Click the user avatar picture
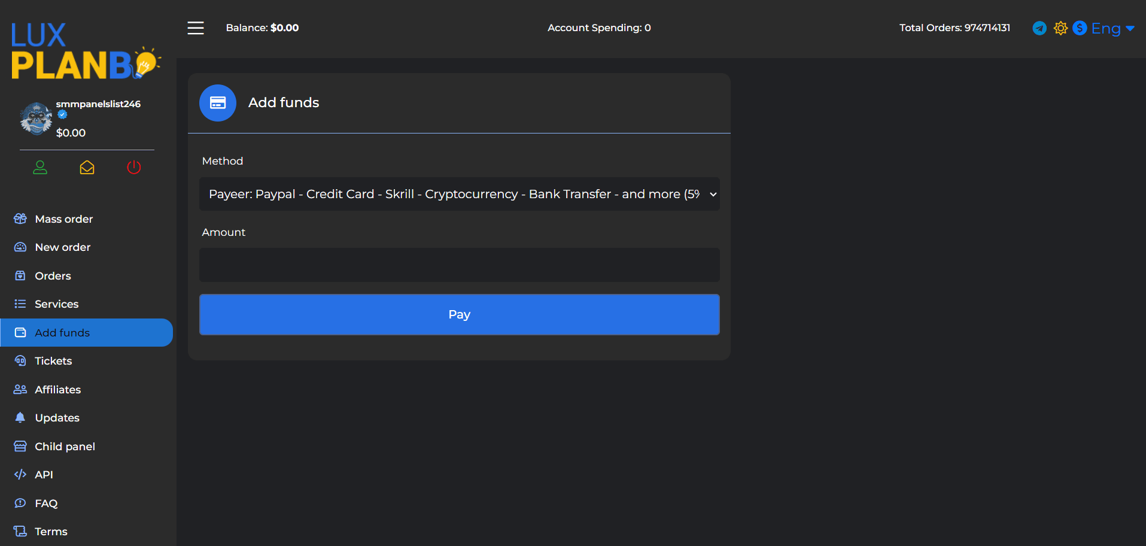The width and height of the screenshot is (1146, 546). (36, 119)
